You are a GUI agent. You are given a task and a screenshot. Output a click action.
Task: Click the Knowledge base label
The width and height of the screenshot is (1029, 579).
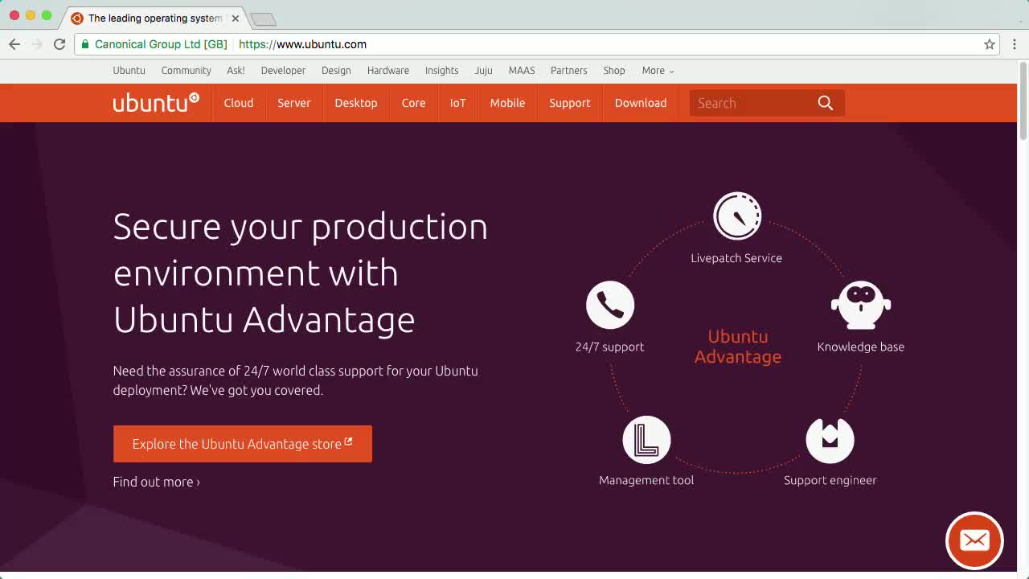click(x=861, y=347)
